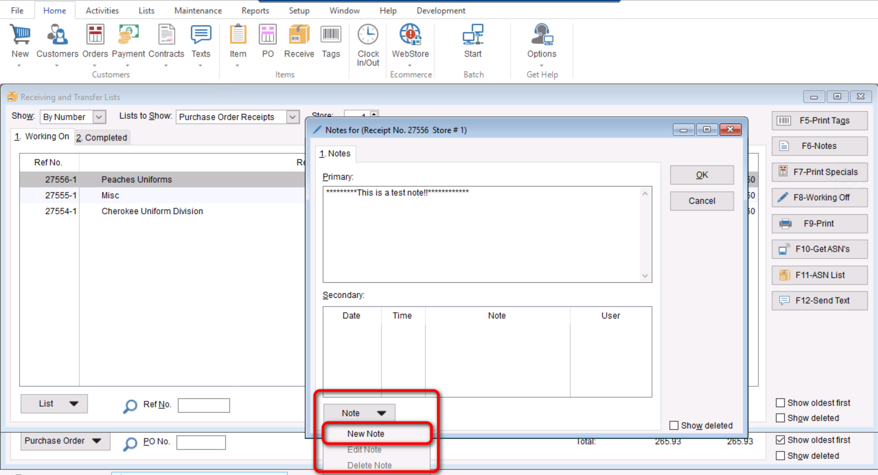
Task: Uncheck the checked Show oldest first box
Action: point(780,440)
